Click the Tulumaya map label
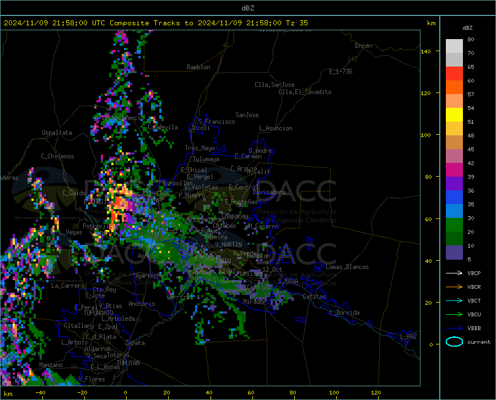The width and height of the screenshot is (496, 400). tap(206, 159)
